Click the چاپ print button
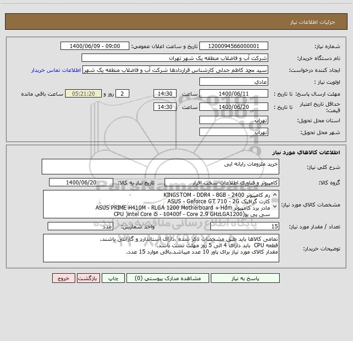353x341 pixels. 113,278
